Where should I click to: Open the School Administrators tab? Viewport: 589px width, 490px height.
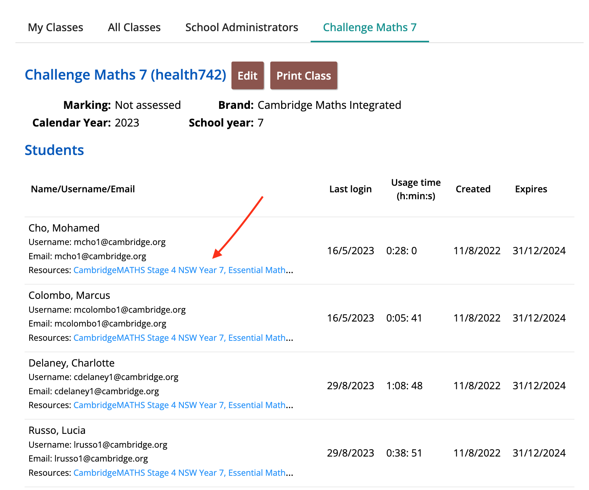click(x=241, y=27)
